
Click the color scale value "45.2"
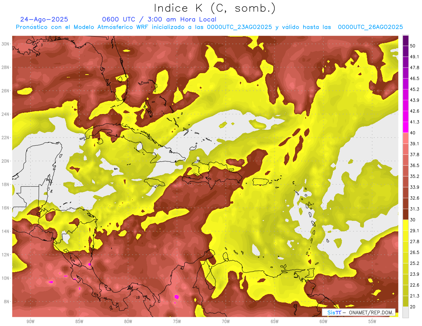pyautogui.click(x=414, y=89)
